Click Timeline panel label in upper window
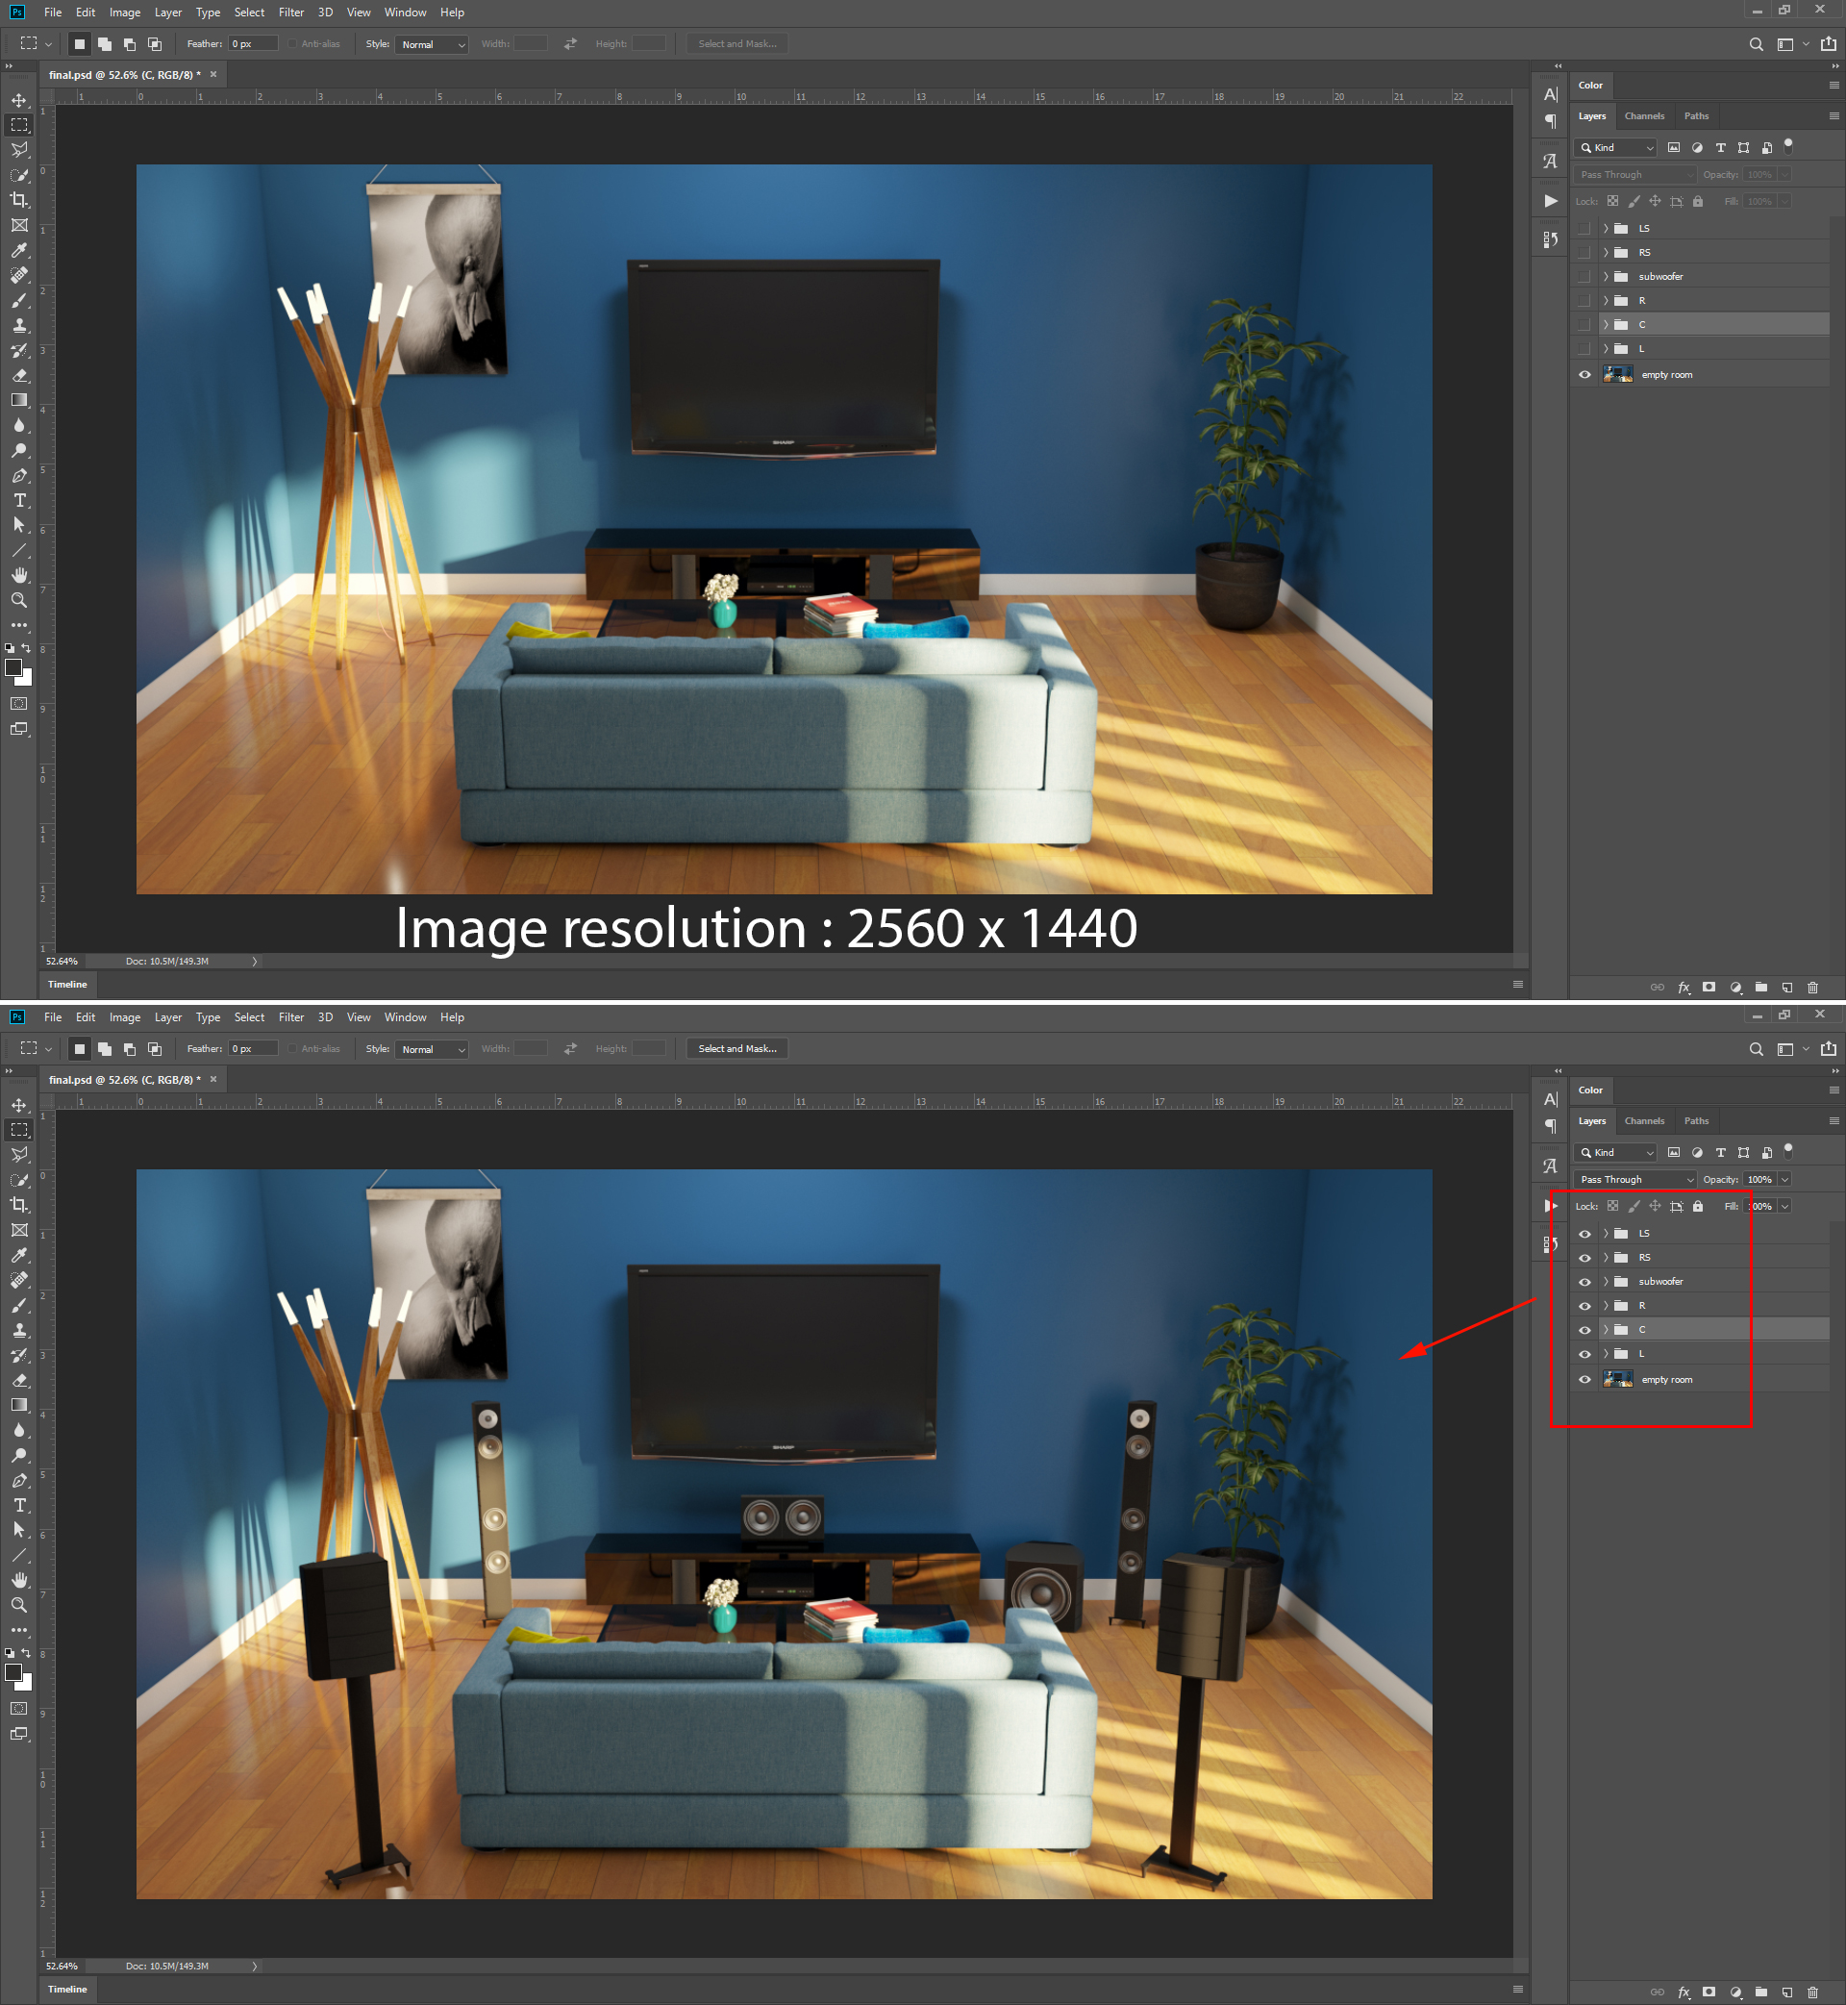This screenshot has height=2005, width=1846. [67, 984]
